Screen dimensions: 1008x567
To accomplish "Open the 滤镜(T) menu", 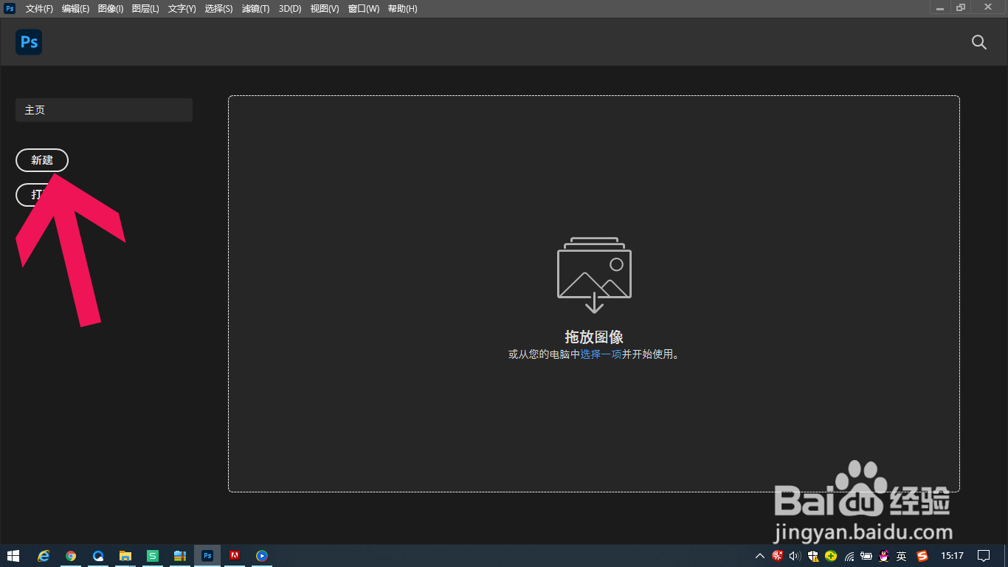I will pos(255,9).
